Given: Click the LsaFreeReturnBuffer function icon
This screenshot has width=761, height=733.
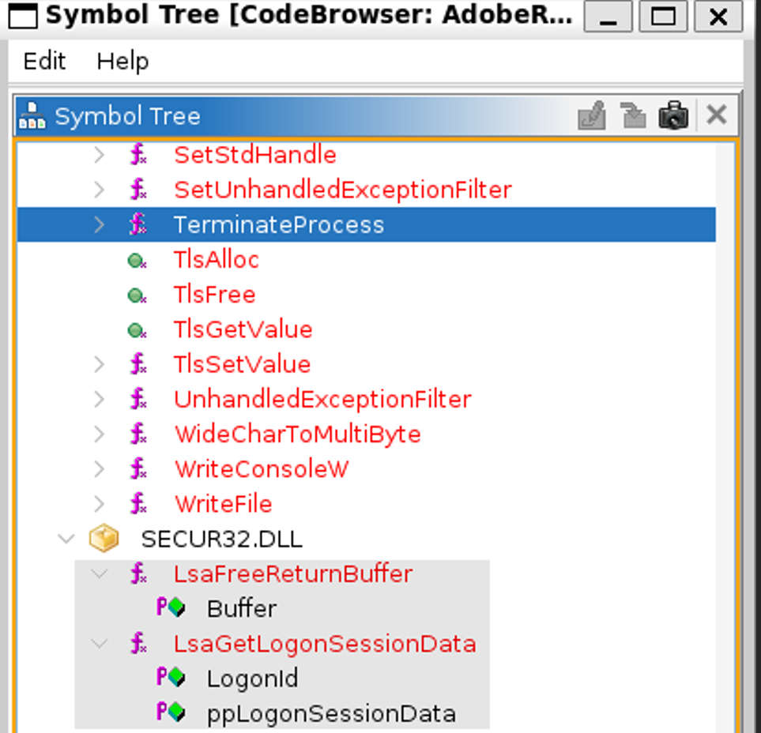Looking at the screenshot, I should (x=138, y=574).
